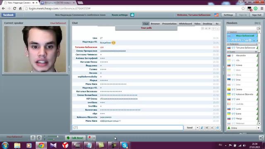Click the sort icon beside the Members search field
The height and width of the screenshot is (149, 265).
pyautogui.click(x=259, y=28)
